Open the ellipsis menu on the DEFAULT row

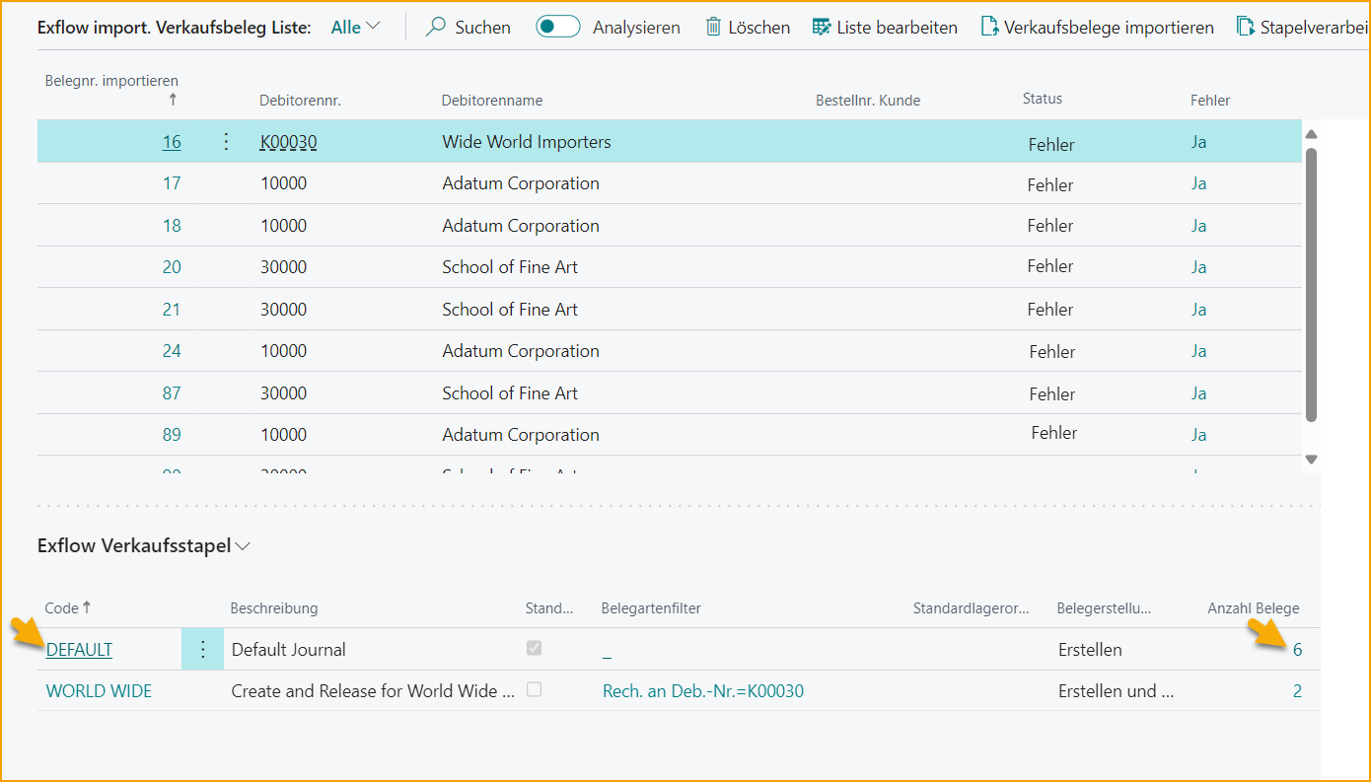tap(204, 649)
